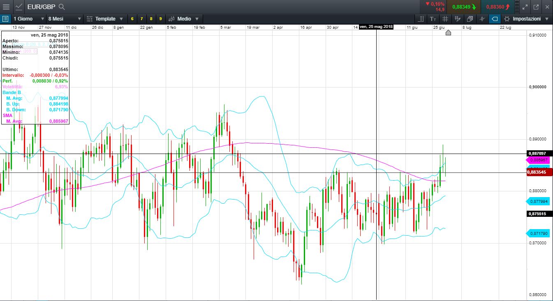Click the grid lines toolbar icon
This screenshot has width=553, height=301.
click(445, 19)
